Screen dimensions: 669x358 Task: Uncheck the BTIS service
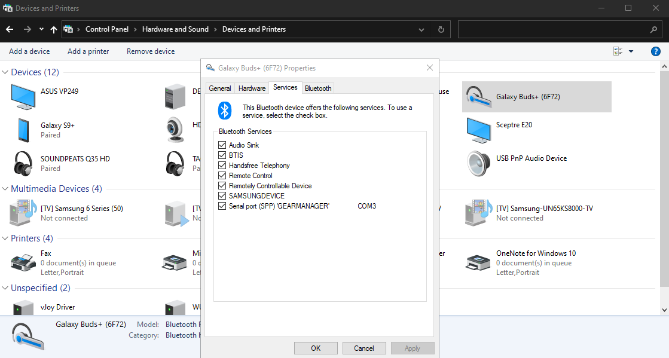tap(222, 155)
